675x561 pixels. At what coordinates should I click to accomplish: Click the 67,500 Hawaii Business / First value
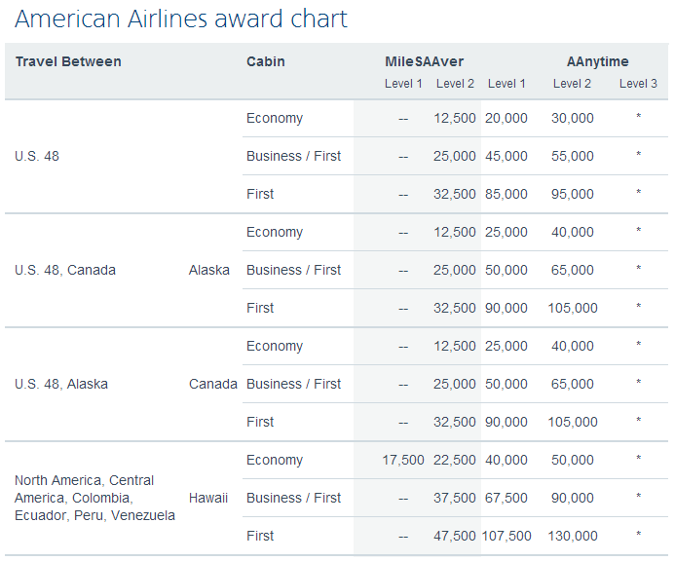coord(506,498)
